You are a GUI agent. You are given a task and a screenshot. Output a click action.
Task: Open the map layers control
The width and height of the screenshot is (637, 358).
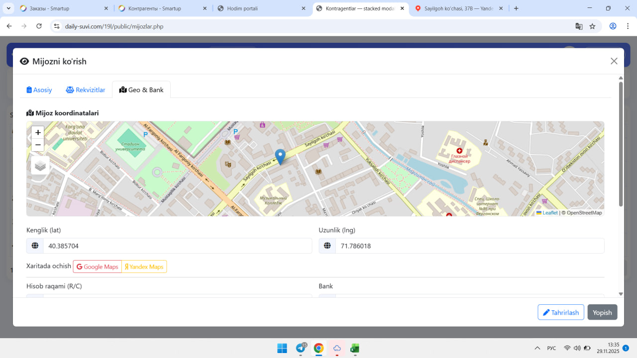(x=40, y=166)
